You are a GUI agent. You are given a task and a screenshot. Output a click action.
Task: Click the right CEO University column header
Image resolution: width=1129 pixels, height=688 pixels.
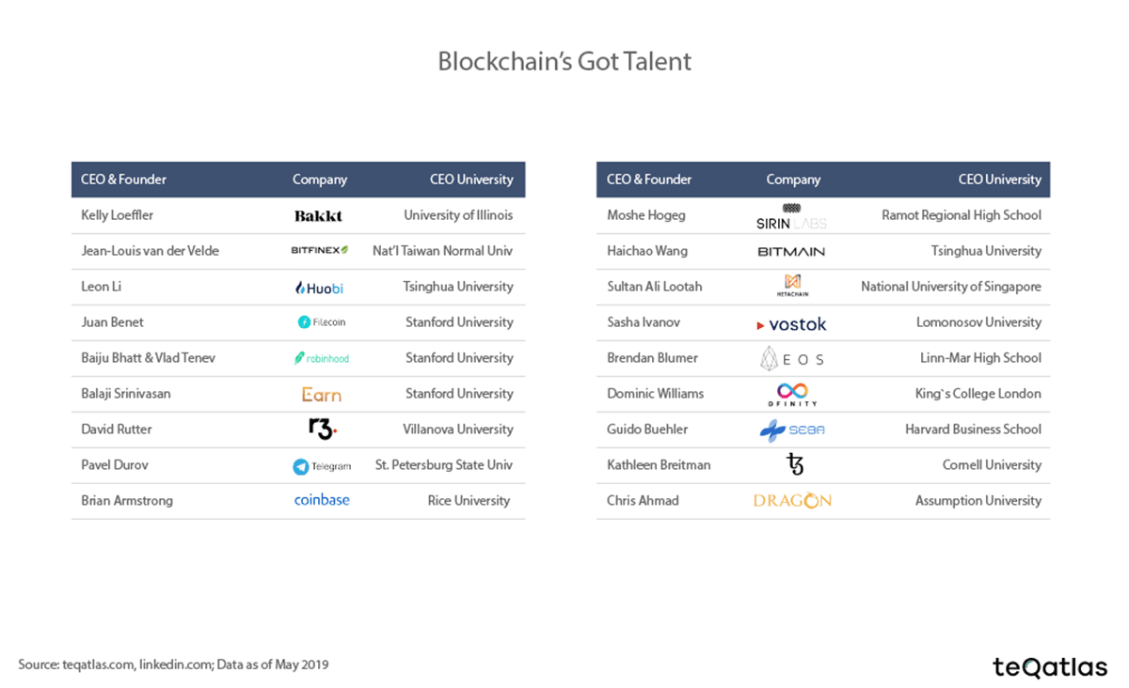(999, 180)
